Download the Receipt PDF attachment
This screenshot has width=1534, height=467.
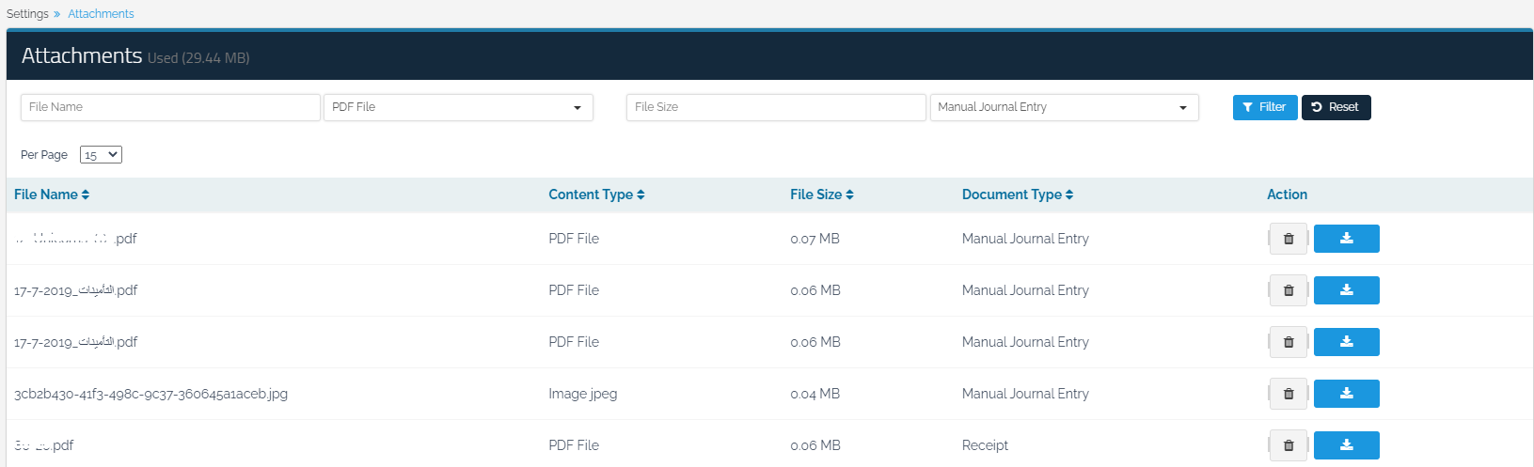(x=1346, y=445)
